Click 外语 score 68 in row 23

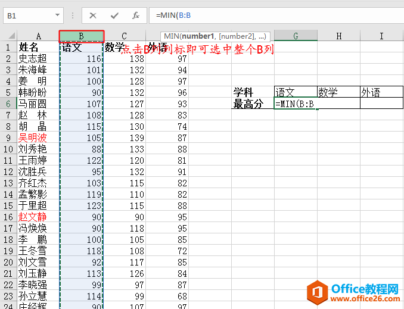[167, 296]
